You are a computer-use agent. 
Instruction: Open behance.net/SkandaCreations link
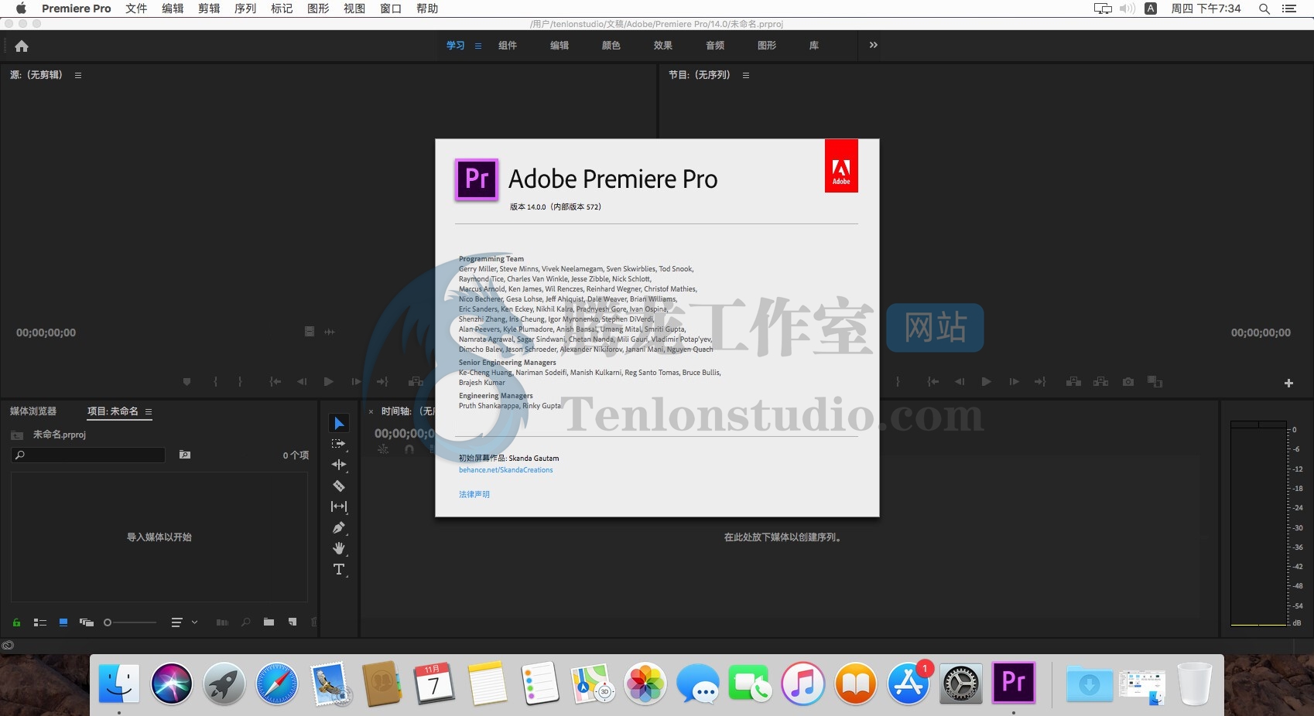pos(506,470)
